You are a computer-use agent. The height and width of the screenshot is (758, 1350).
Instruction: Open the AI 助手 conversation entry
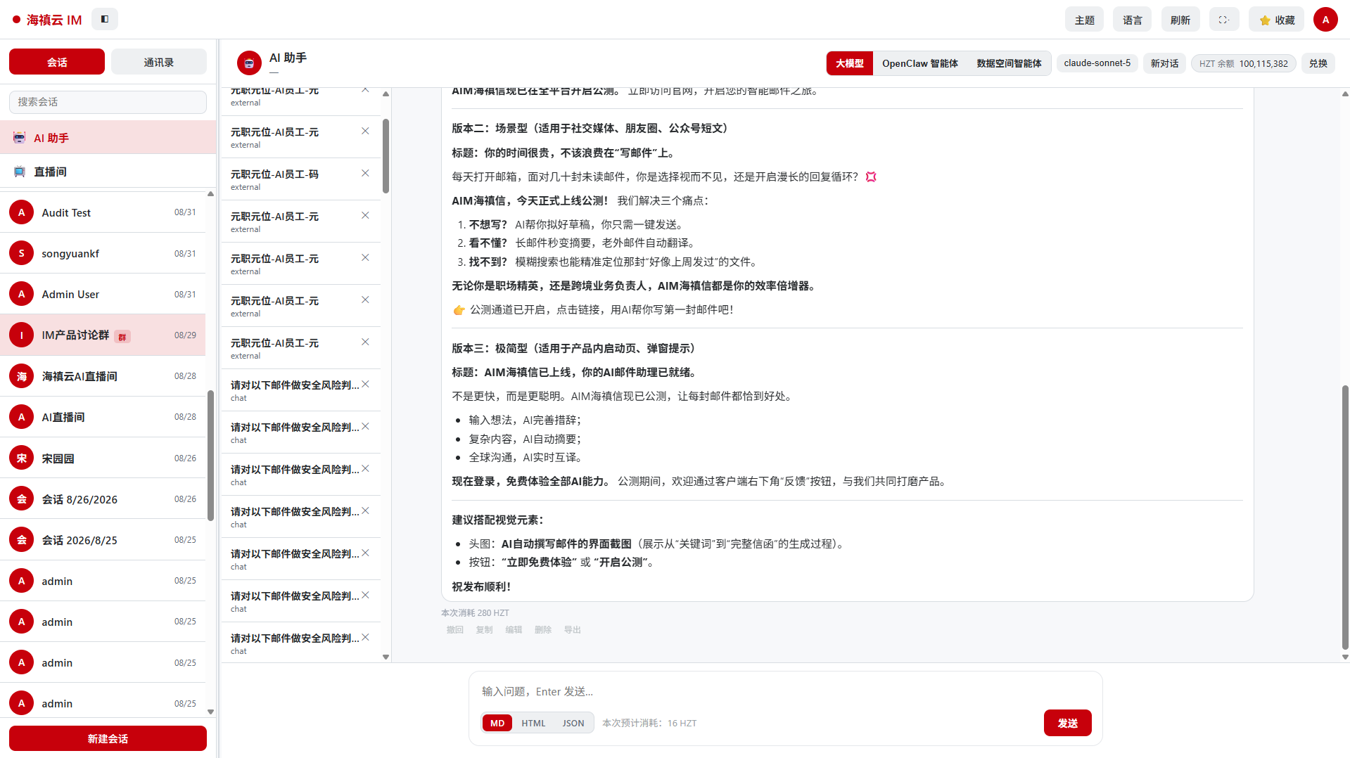[108, 138]
